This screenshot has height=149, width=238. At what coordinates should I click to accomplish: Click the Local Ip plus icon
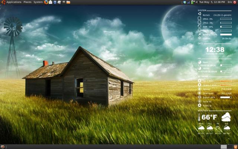pyautogui.click(x=199, y=101)
